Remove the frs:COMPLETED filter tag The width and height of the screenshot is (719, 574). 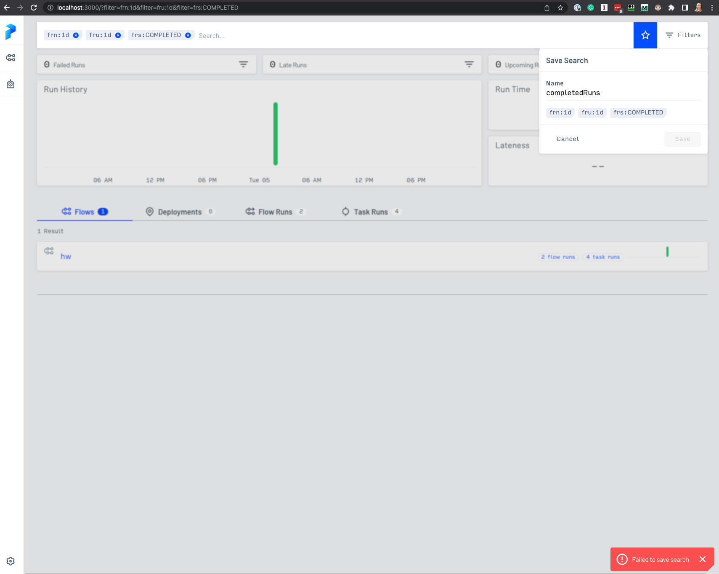click(x=188, y=35)
